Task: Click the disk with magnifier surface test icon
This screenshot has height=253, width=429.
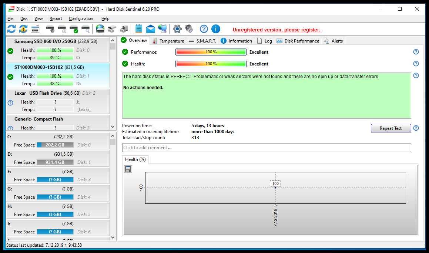Action: [86, 29]
